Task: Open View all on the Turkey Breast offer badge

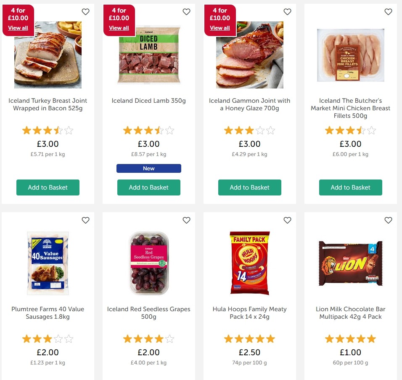Action: pyautogui.click(x=18, y=28)
